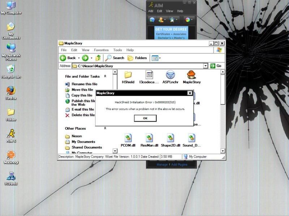Collapse the Other Places section
The width and height of the screenshot is (289, 216).
pyautogui.click(x=105, y=128)
